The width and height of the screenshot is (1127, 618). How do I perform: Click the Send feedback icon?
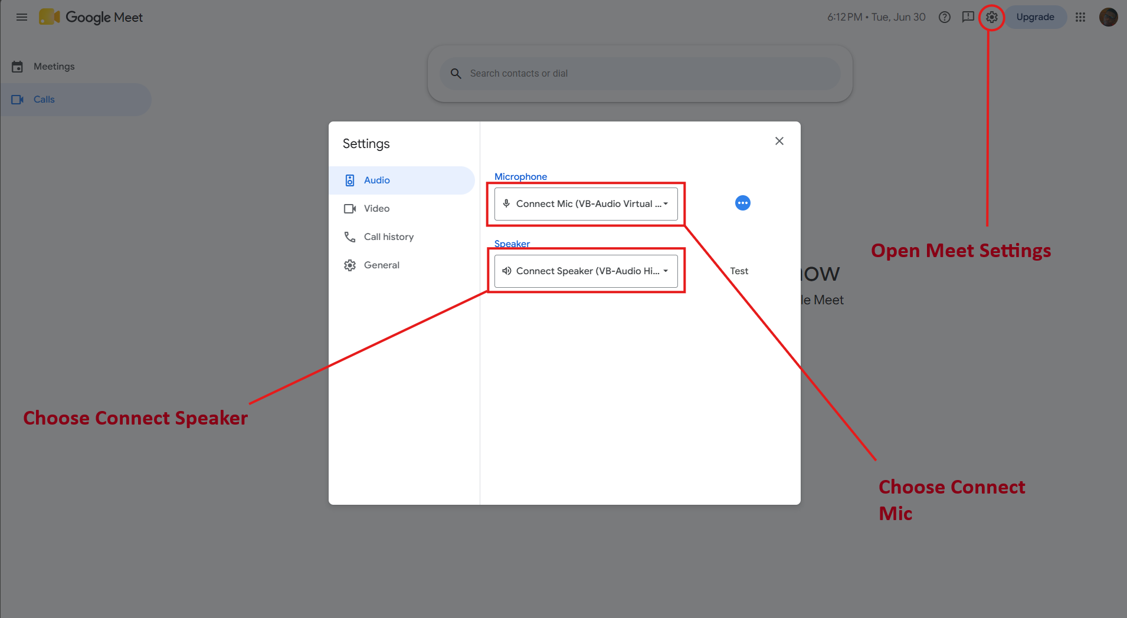[968, 17]
